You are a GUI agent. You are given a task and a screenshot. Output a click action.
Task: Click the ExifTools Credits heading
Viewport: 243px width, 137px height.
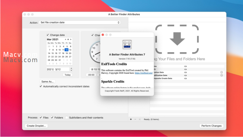(x=114, y=64)
